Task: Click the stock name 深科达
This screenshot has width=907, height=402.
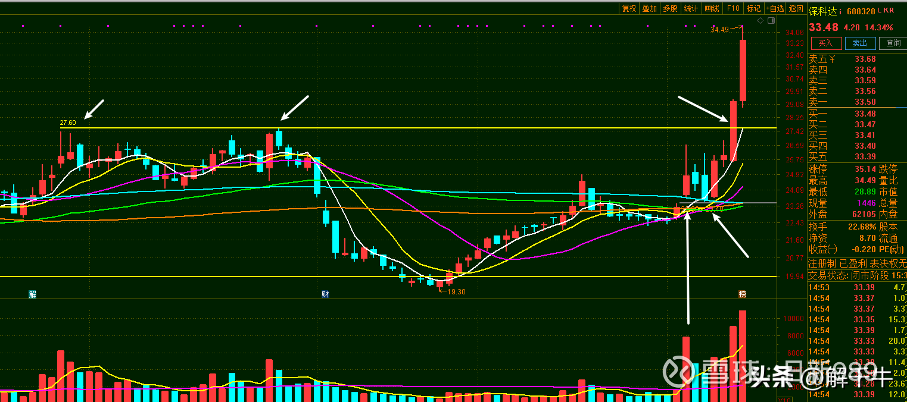Action: click(822, 11)
